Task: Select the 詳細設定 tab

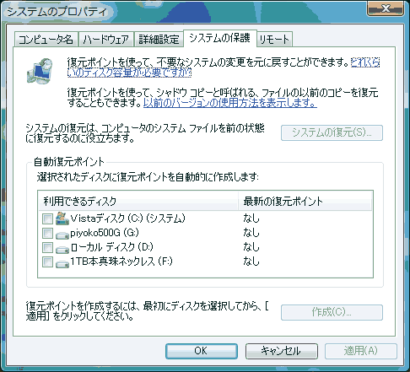Action: coord(159,40)
